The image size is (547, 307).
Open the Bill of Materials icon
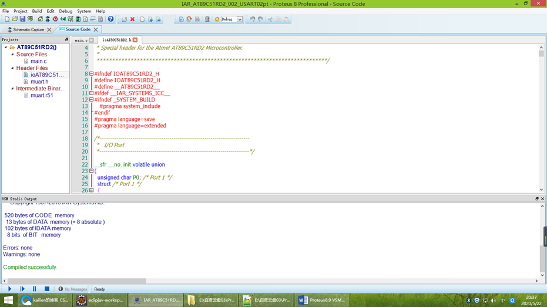coord(85,19)
